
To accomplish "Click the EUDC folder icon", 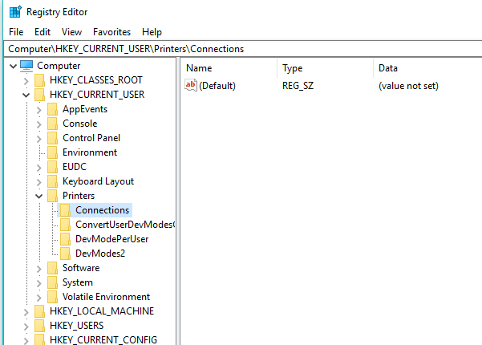I will pos(53,167).
